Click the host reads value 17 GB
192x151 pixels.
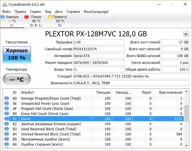coord(175,42)
